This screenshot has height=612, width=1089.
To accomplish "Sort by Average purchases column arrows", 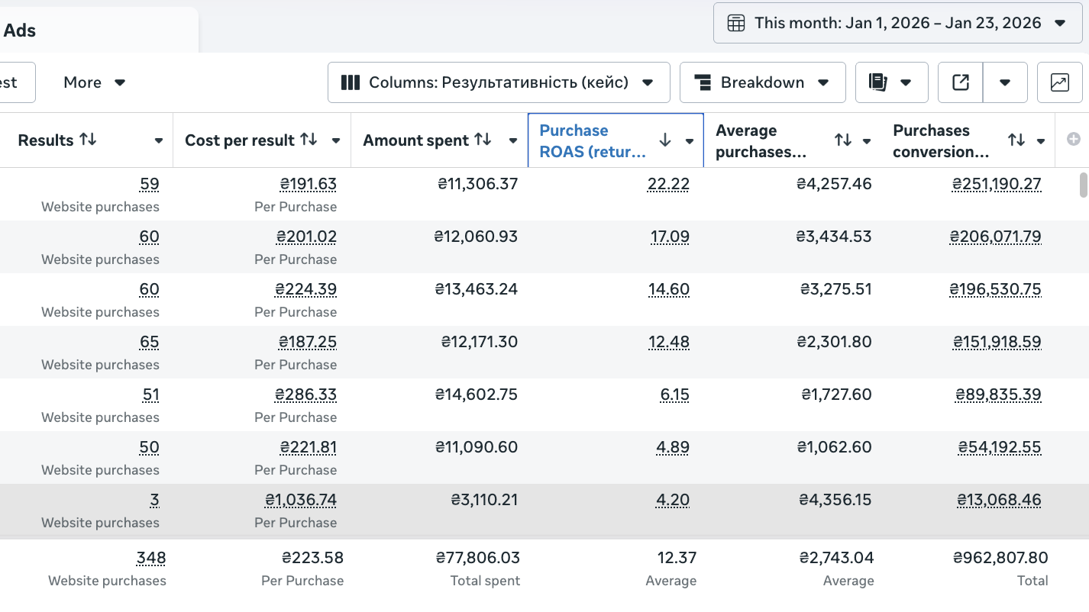I will pos(842,140).
